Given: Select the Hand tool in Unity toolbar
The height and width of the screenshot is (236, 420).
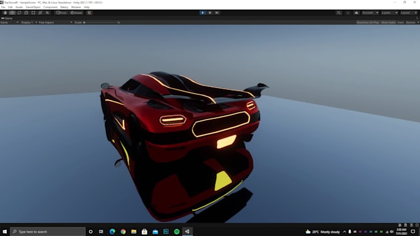Looking at the screenshot, I should click(x=5, y=12).
